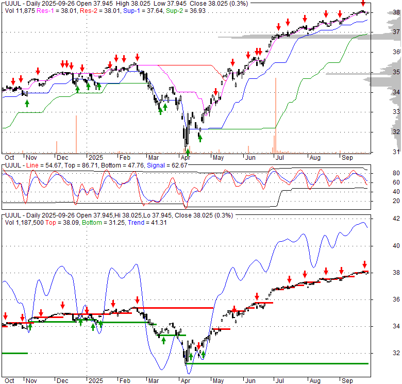Select the 'Sup-2 = 36.93' legend label
The image size is (402, 384).
point(186,11)
